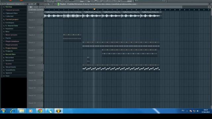Open Windows Explorer from the taskbar

[x=22, y=111]
